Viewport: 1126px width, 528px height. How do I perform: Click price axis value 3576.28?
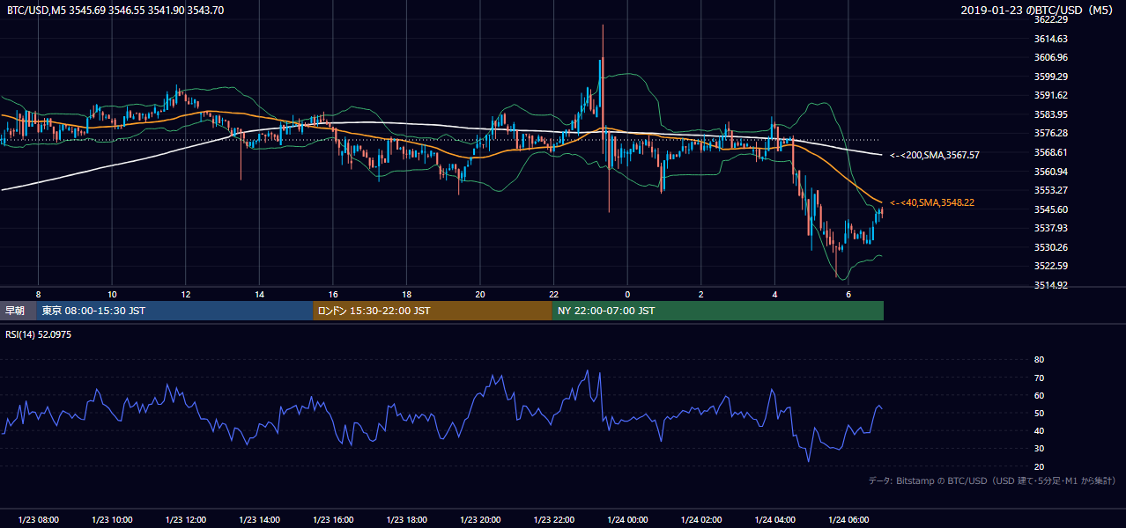pos(1052,133)
